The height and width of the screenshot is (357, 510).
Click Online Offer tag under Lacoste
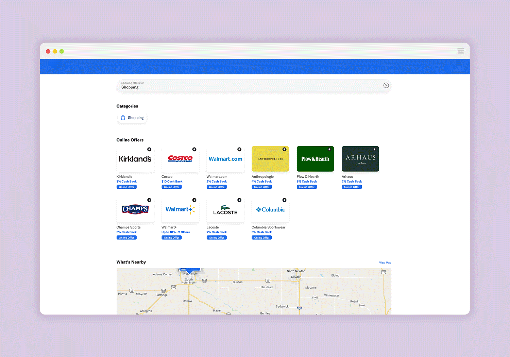pyautogui.click(x=217, y=238)
